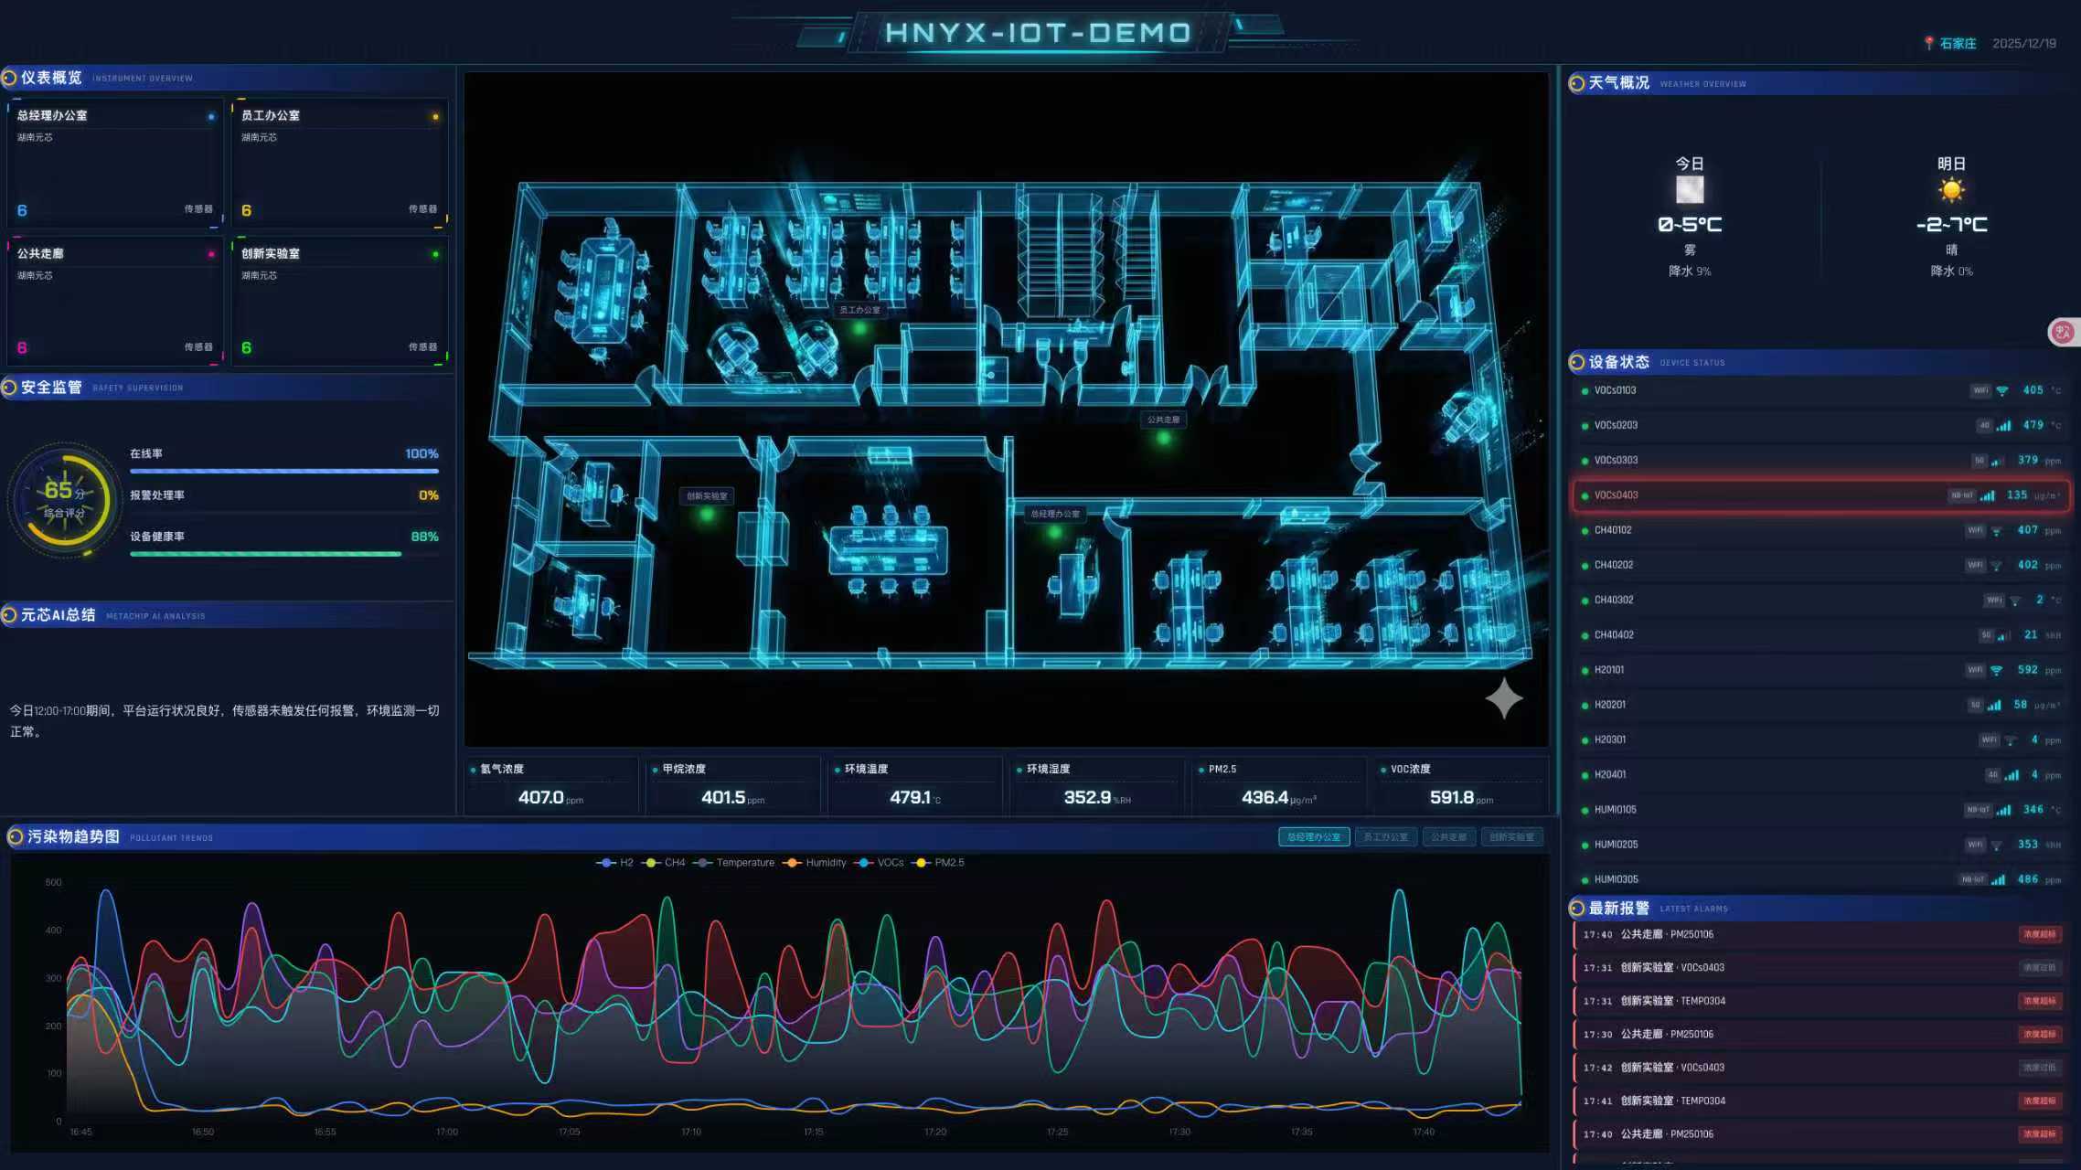The height and width of the screenshot is (1170, 2081).
Task: Click the red translate floating icon at right edge
Action: [2063, 332]
